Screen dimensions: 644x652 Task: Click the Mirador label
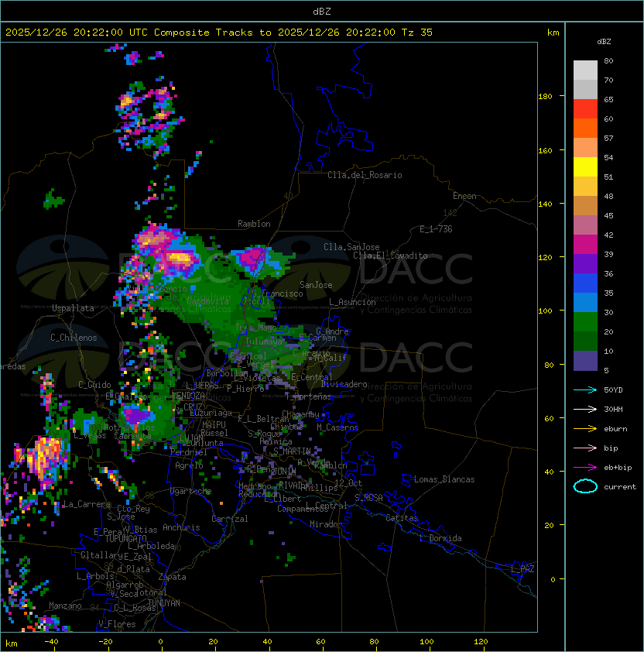pyautogui.click(x=327, y=524)
